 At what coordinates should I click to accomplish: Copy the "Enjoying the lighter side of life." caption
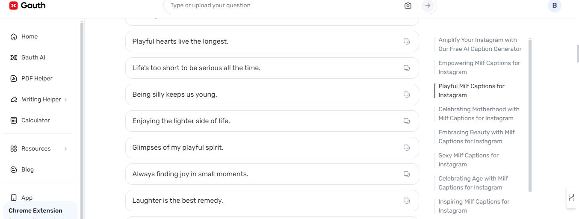406,121
